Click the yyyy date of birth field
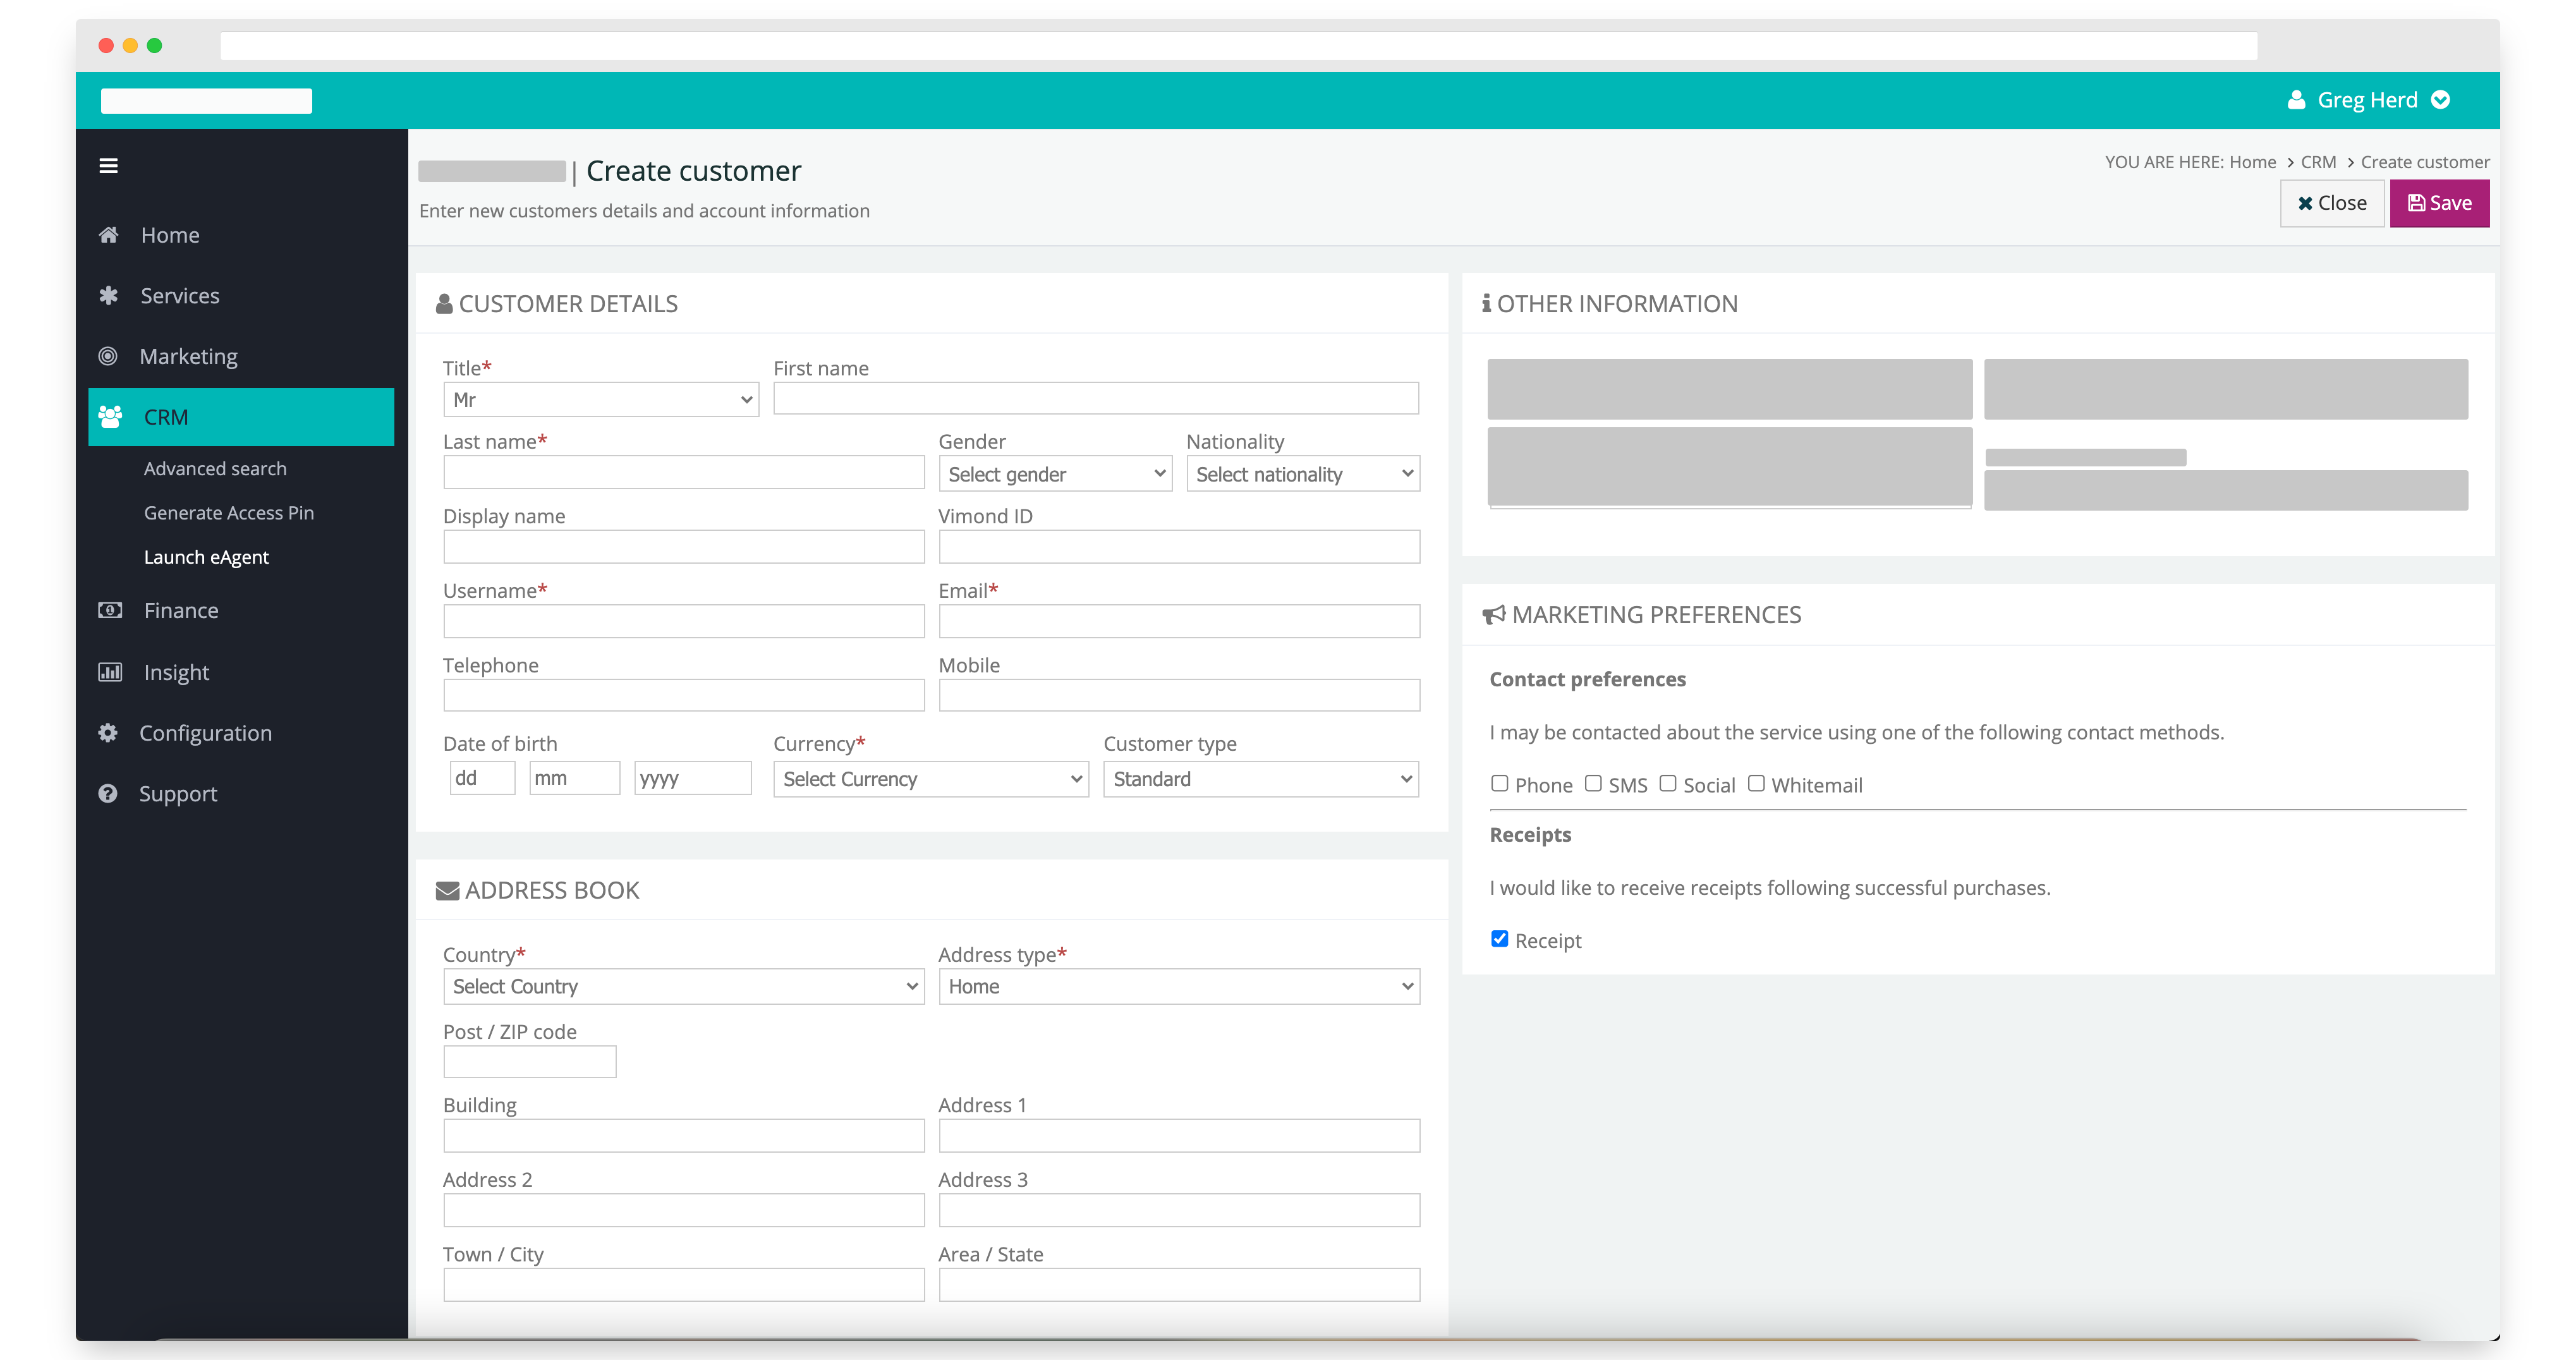 tap(693, 778)
